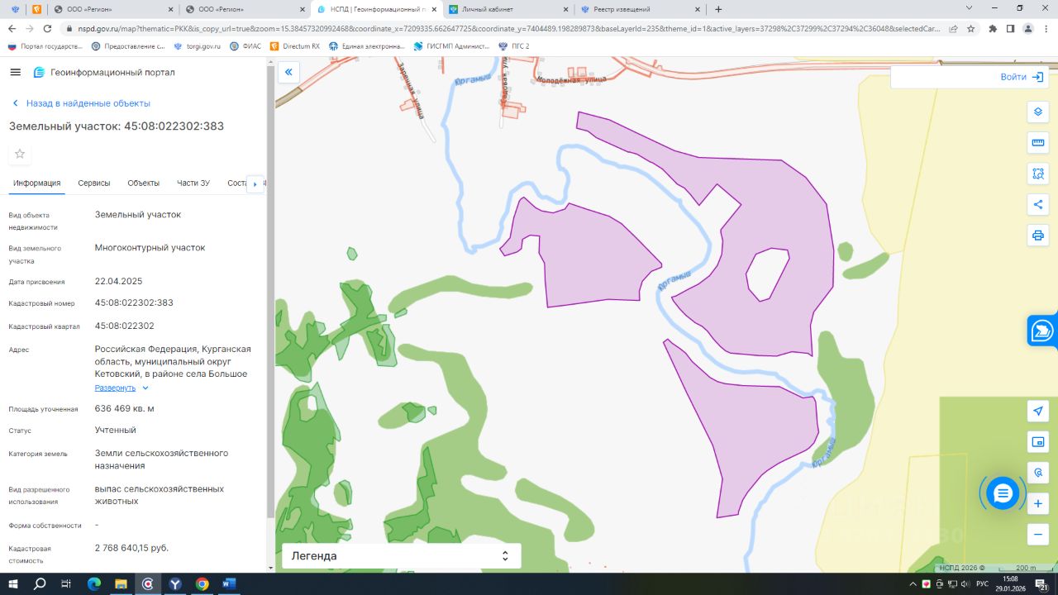Screen dimensions: 1058x595
Task: Open the round blue chat assistant button
Action: click(1003, 493)
